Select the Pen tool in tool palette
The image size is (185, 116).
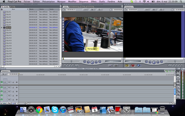tap(178, 97)
